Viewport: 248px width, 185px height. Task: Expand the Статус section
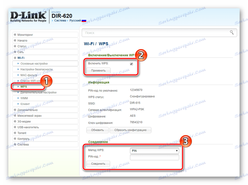[45, 46]
